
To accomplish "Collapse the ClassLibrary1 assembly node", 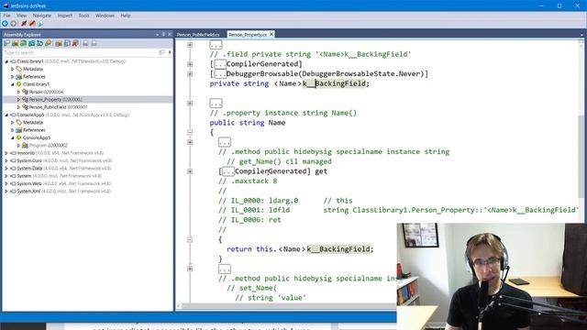I will (6, 61).
